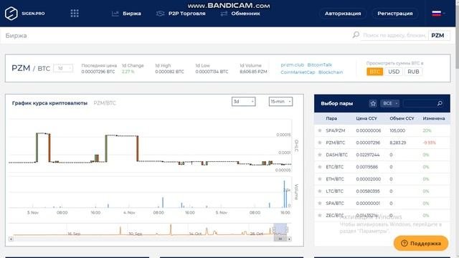Focus the address and block search field

tap(394, 35)
